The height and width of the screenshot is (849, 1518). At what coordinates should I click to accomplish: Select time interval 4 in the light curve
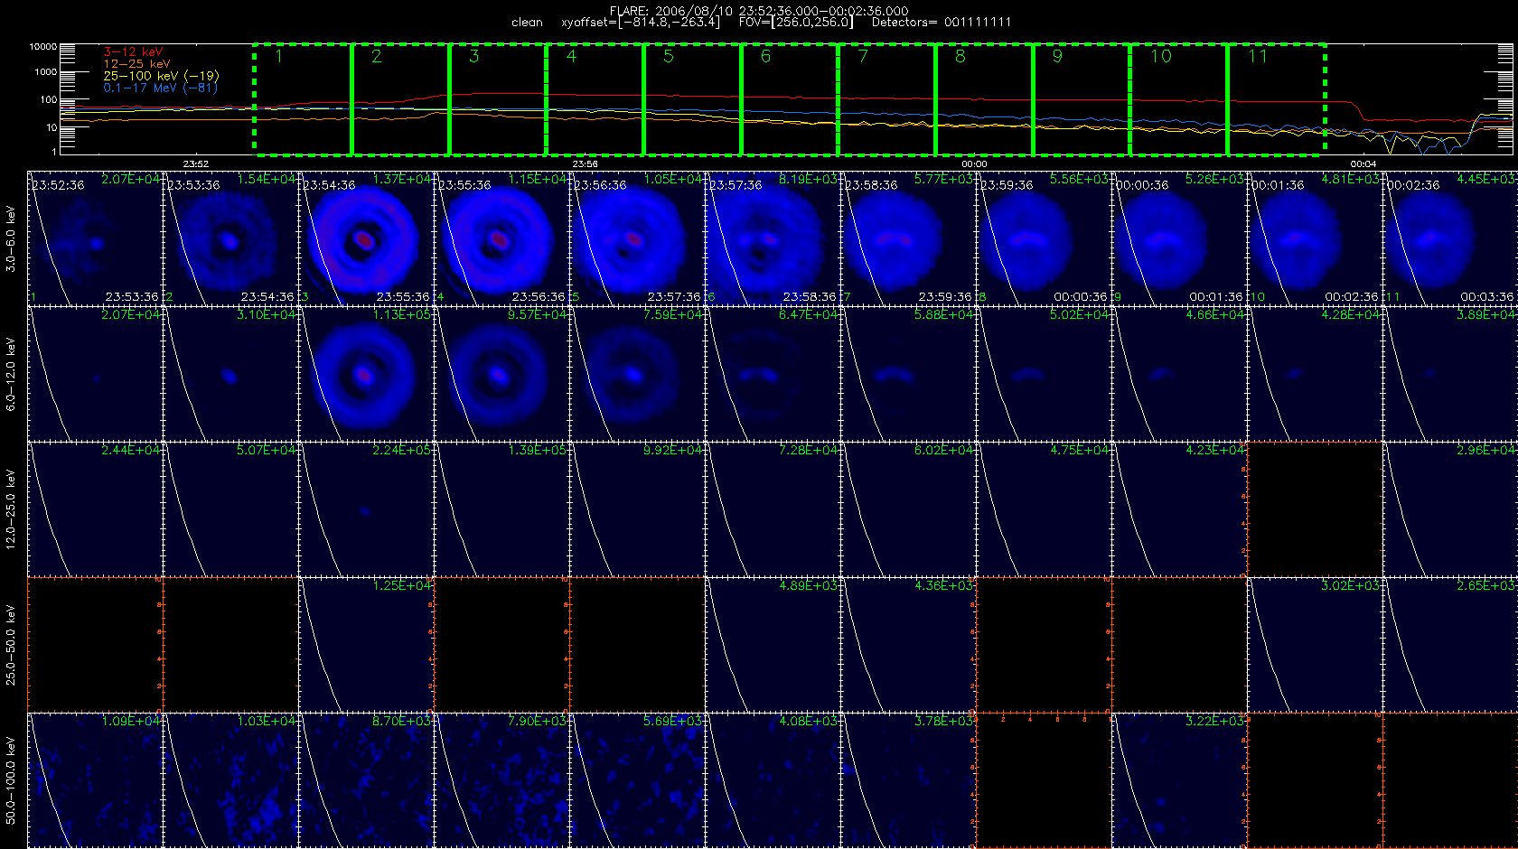[x=595, y=99]
